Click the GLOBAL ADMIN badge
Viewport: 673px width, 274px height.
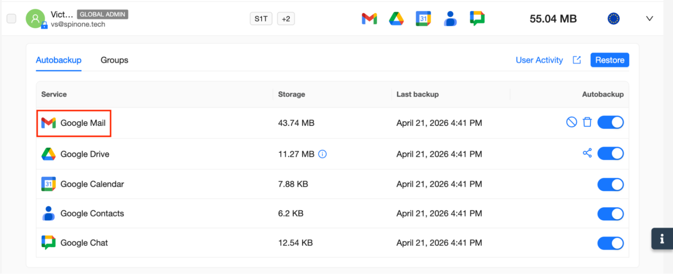pos(102,14)
